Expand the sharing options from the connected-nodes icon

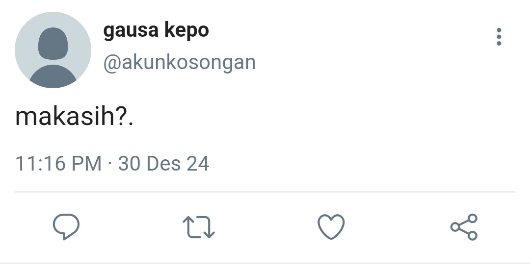(x=464, y=227)
